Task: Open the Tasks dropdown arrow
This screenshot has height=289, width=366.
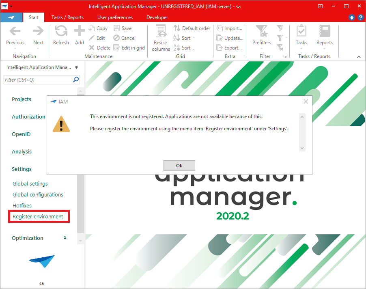Action: (x=301, y=49)
